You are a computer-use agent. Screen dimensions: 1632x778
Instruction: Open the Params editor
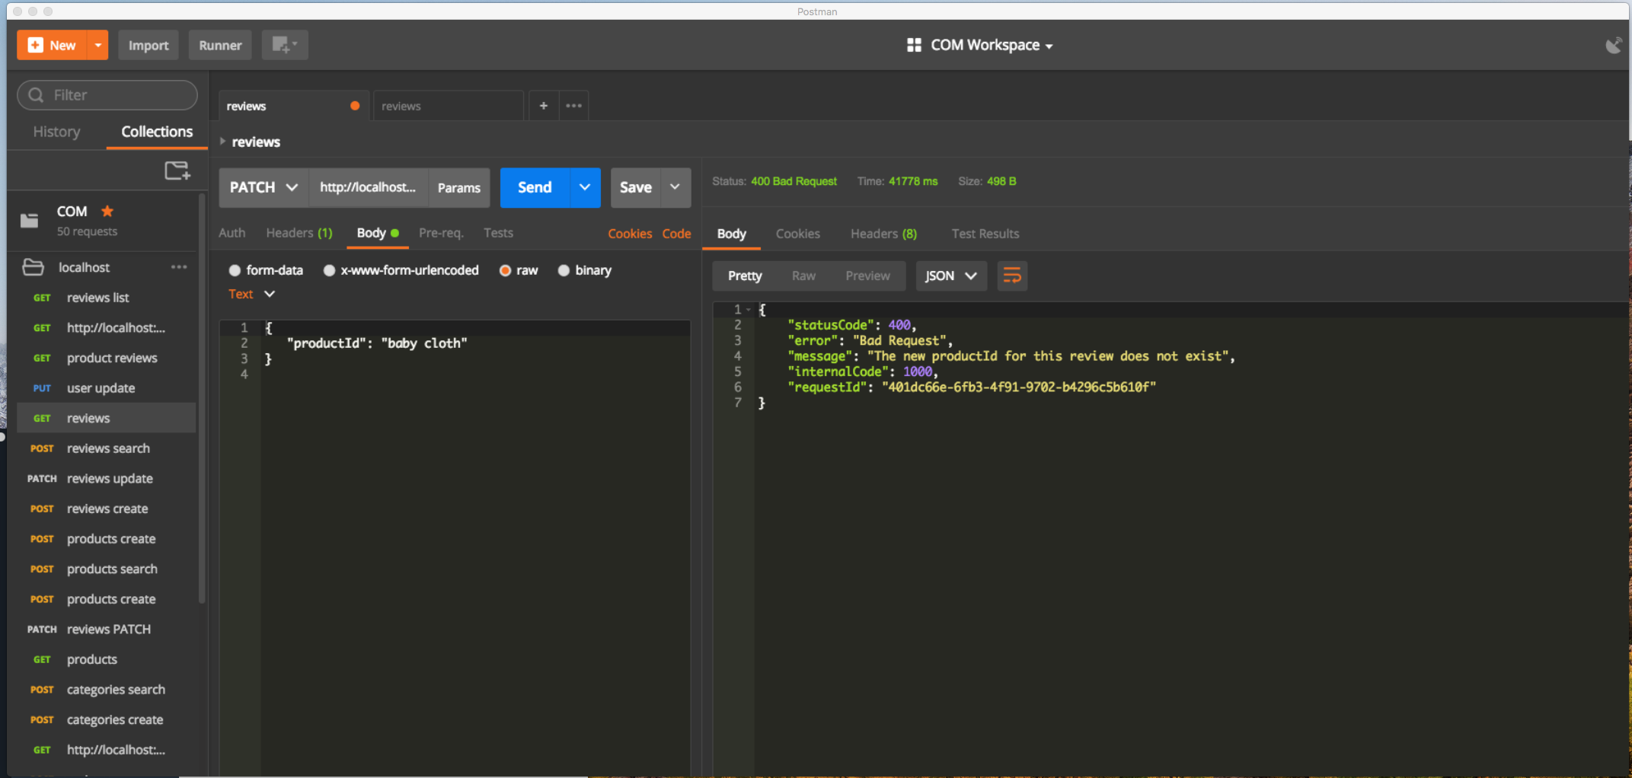[x=458, y=187]
